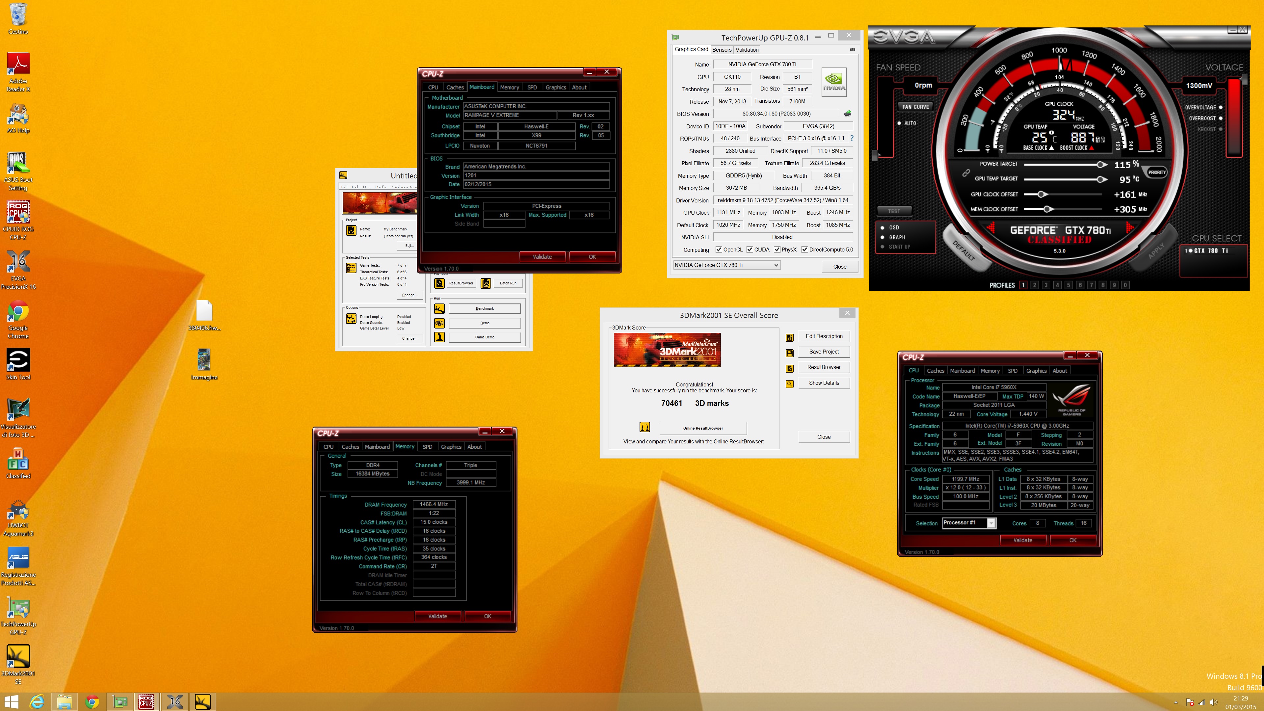Toggle PhysX checkbox in GPU-Z
Screen dimensions: 1264x711
777,250
